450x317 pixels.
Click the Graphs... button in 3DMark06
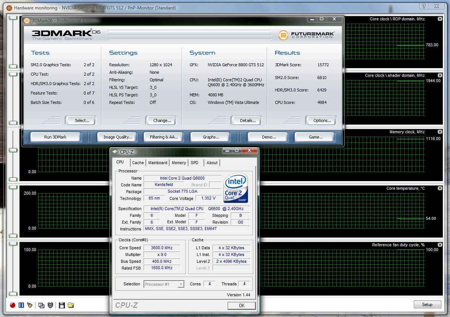[x=211, y=137]
